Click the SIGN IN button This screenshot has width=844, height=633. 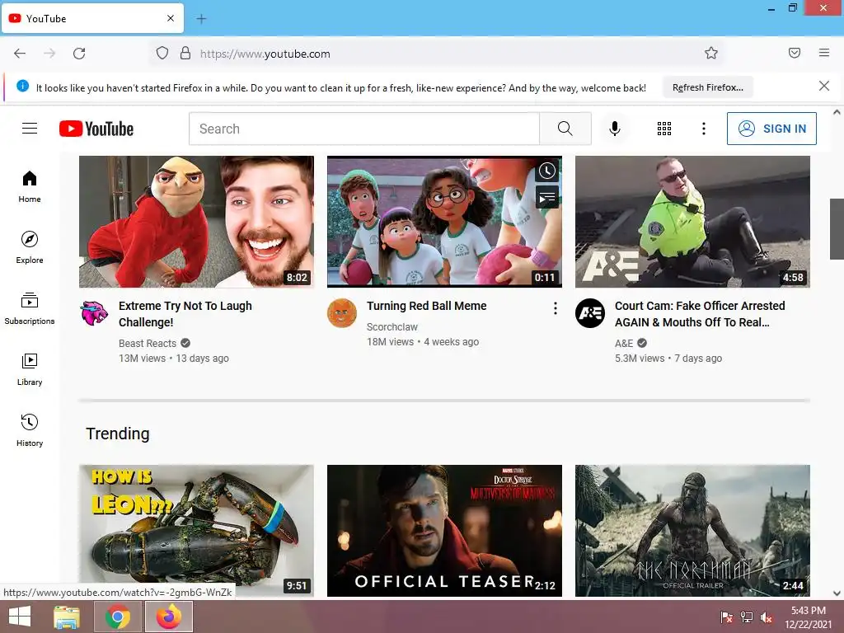[771, 129]
